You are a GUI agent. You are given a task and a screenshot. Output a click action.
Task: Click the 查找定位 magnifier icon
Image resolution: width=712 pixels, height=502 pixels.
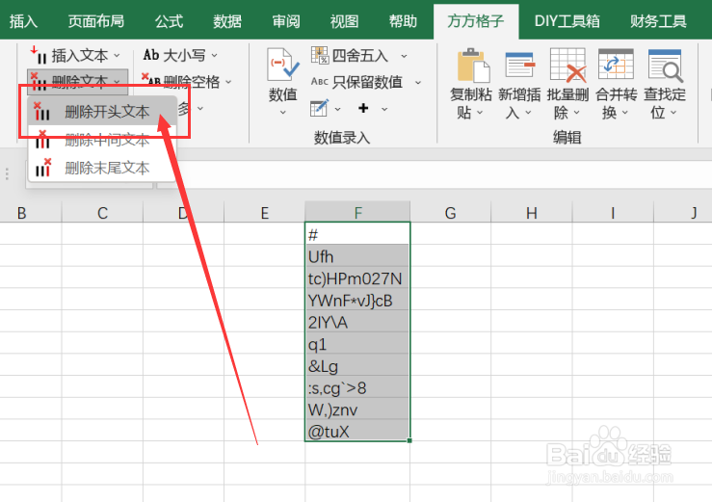pos(665,66)
